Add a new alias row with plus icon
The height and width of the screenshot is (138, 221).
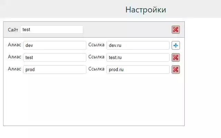tap(176, 45)
